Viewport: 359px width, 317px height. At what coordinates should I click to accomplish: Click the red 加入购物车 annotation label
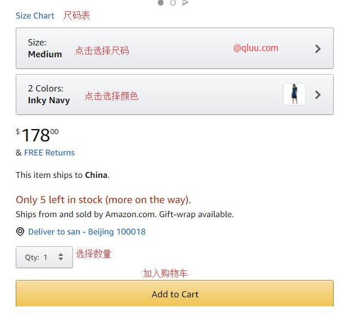(x=165, y=273)
